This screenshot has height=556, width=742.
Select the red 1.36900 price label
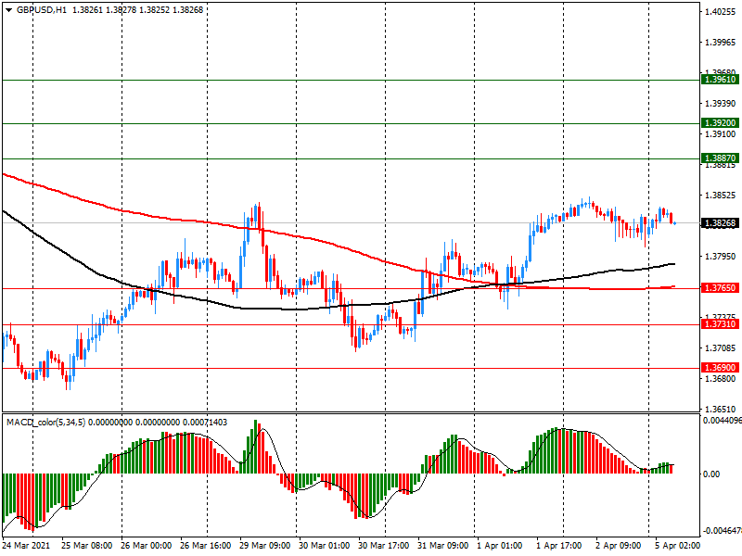719,368
